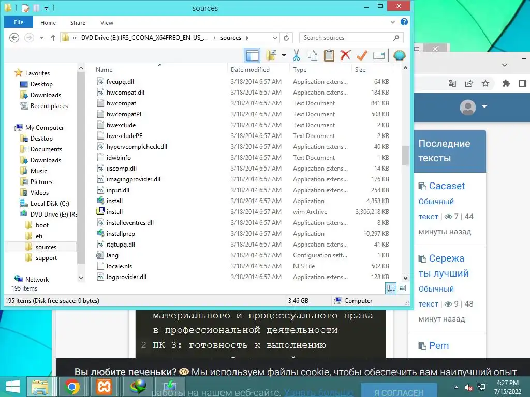Viewport: 530px width, 397px height.
Task: Open recent locations dropdown arrow
Action: tap(41, 37)
